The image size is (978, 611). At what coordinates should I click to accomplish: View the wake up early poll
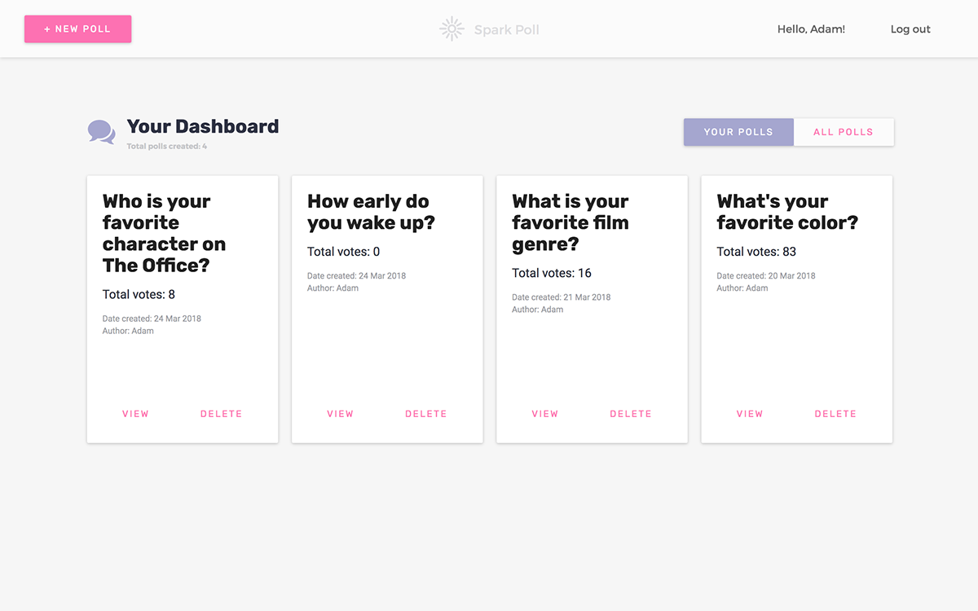coord(340,414)
